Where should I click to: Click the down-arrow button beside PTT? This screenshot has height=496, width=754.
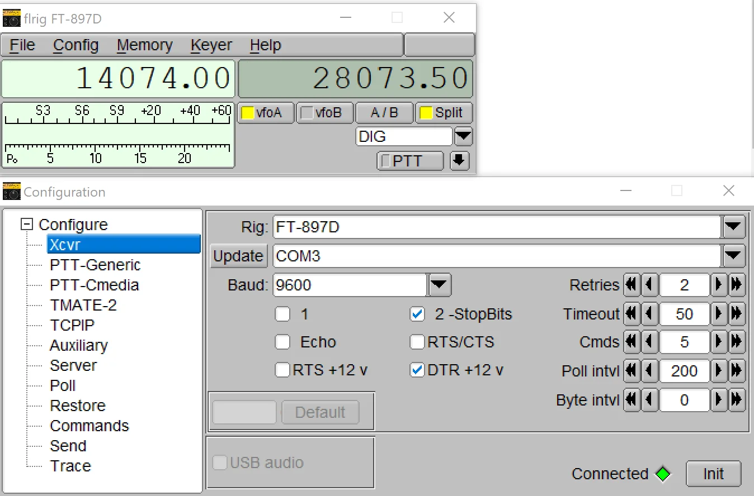pos(459,161)
